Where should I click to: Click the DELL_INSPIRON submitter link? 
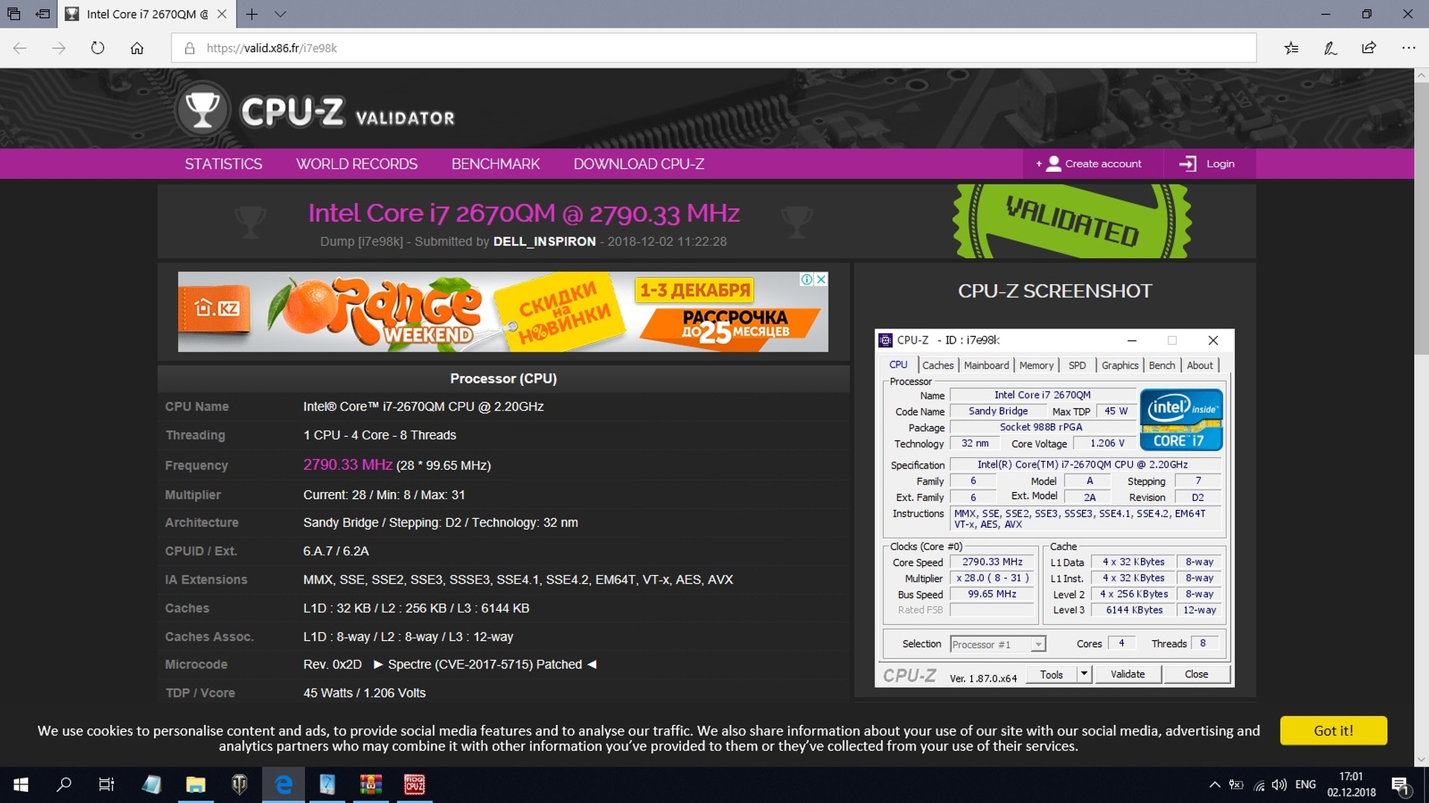pos(544,242)
